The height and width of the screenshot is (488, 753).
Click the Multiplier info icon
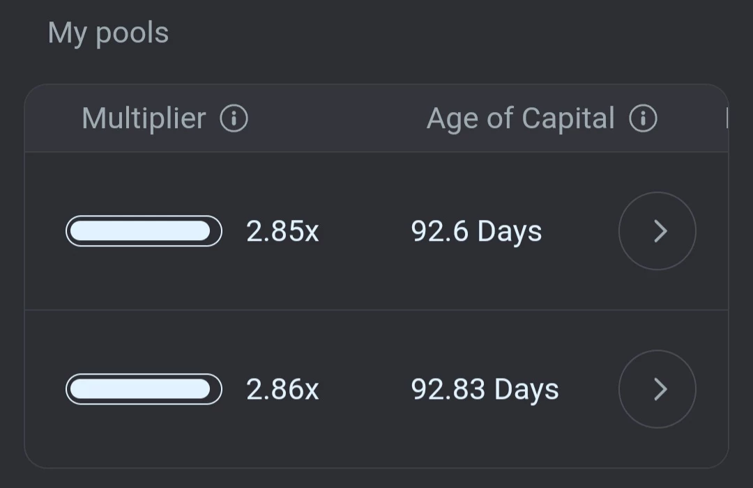pyautogui.click(x=234, y=118)
